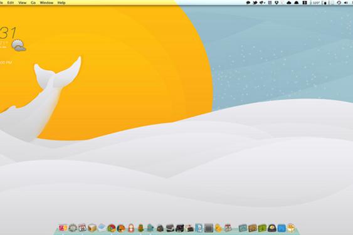Launch Google Chrome from the dock

tap(112, 228)
